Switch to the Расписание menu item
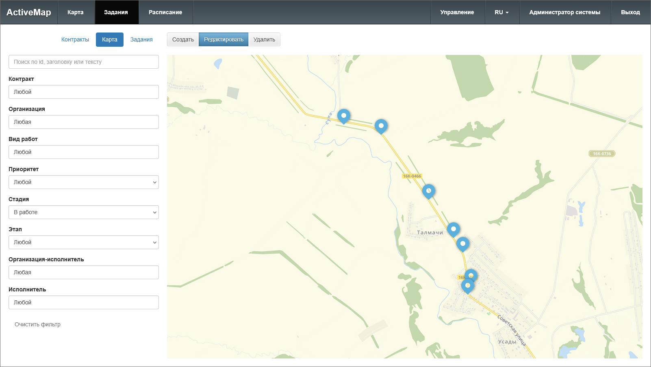The image size is (651, 367). pyautogui.click(x=165, y=12)
